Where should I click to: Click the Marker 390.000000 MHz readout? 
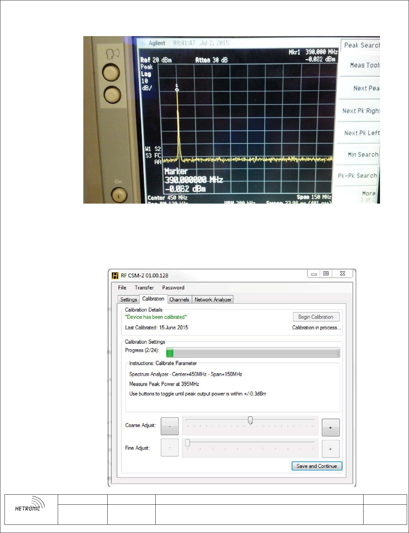(194, 180)
